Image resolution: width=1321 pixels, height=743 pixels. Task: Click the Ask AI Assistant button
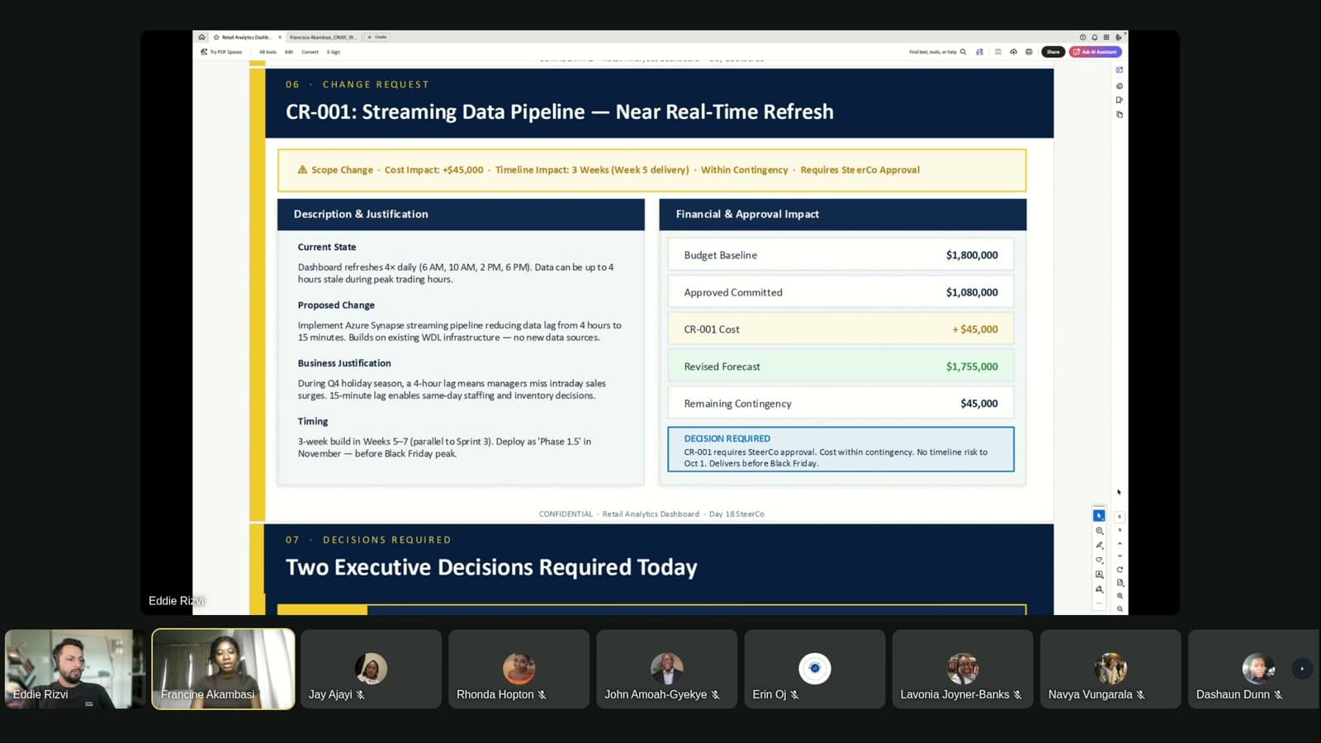1096,52
